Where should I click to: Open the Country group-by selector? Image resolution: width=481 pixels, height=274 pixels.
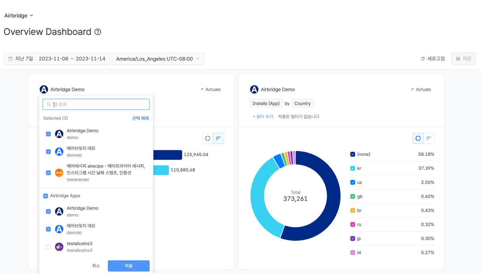[x=302, y=103]
